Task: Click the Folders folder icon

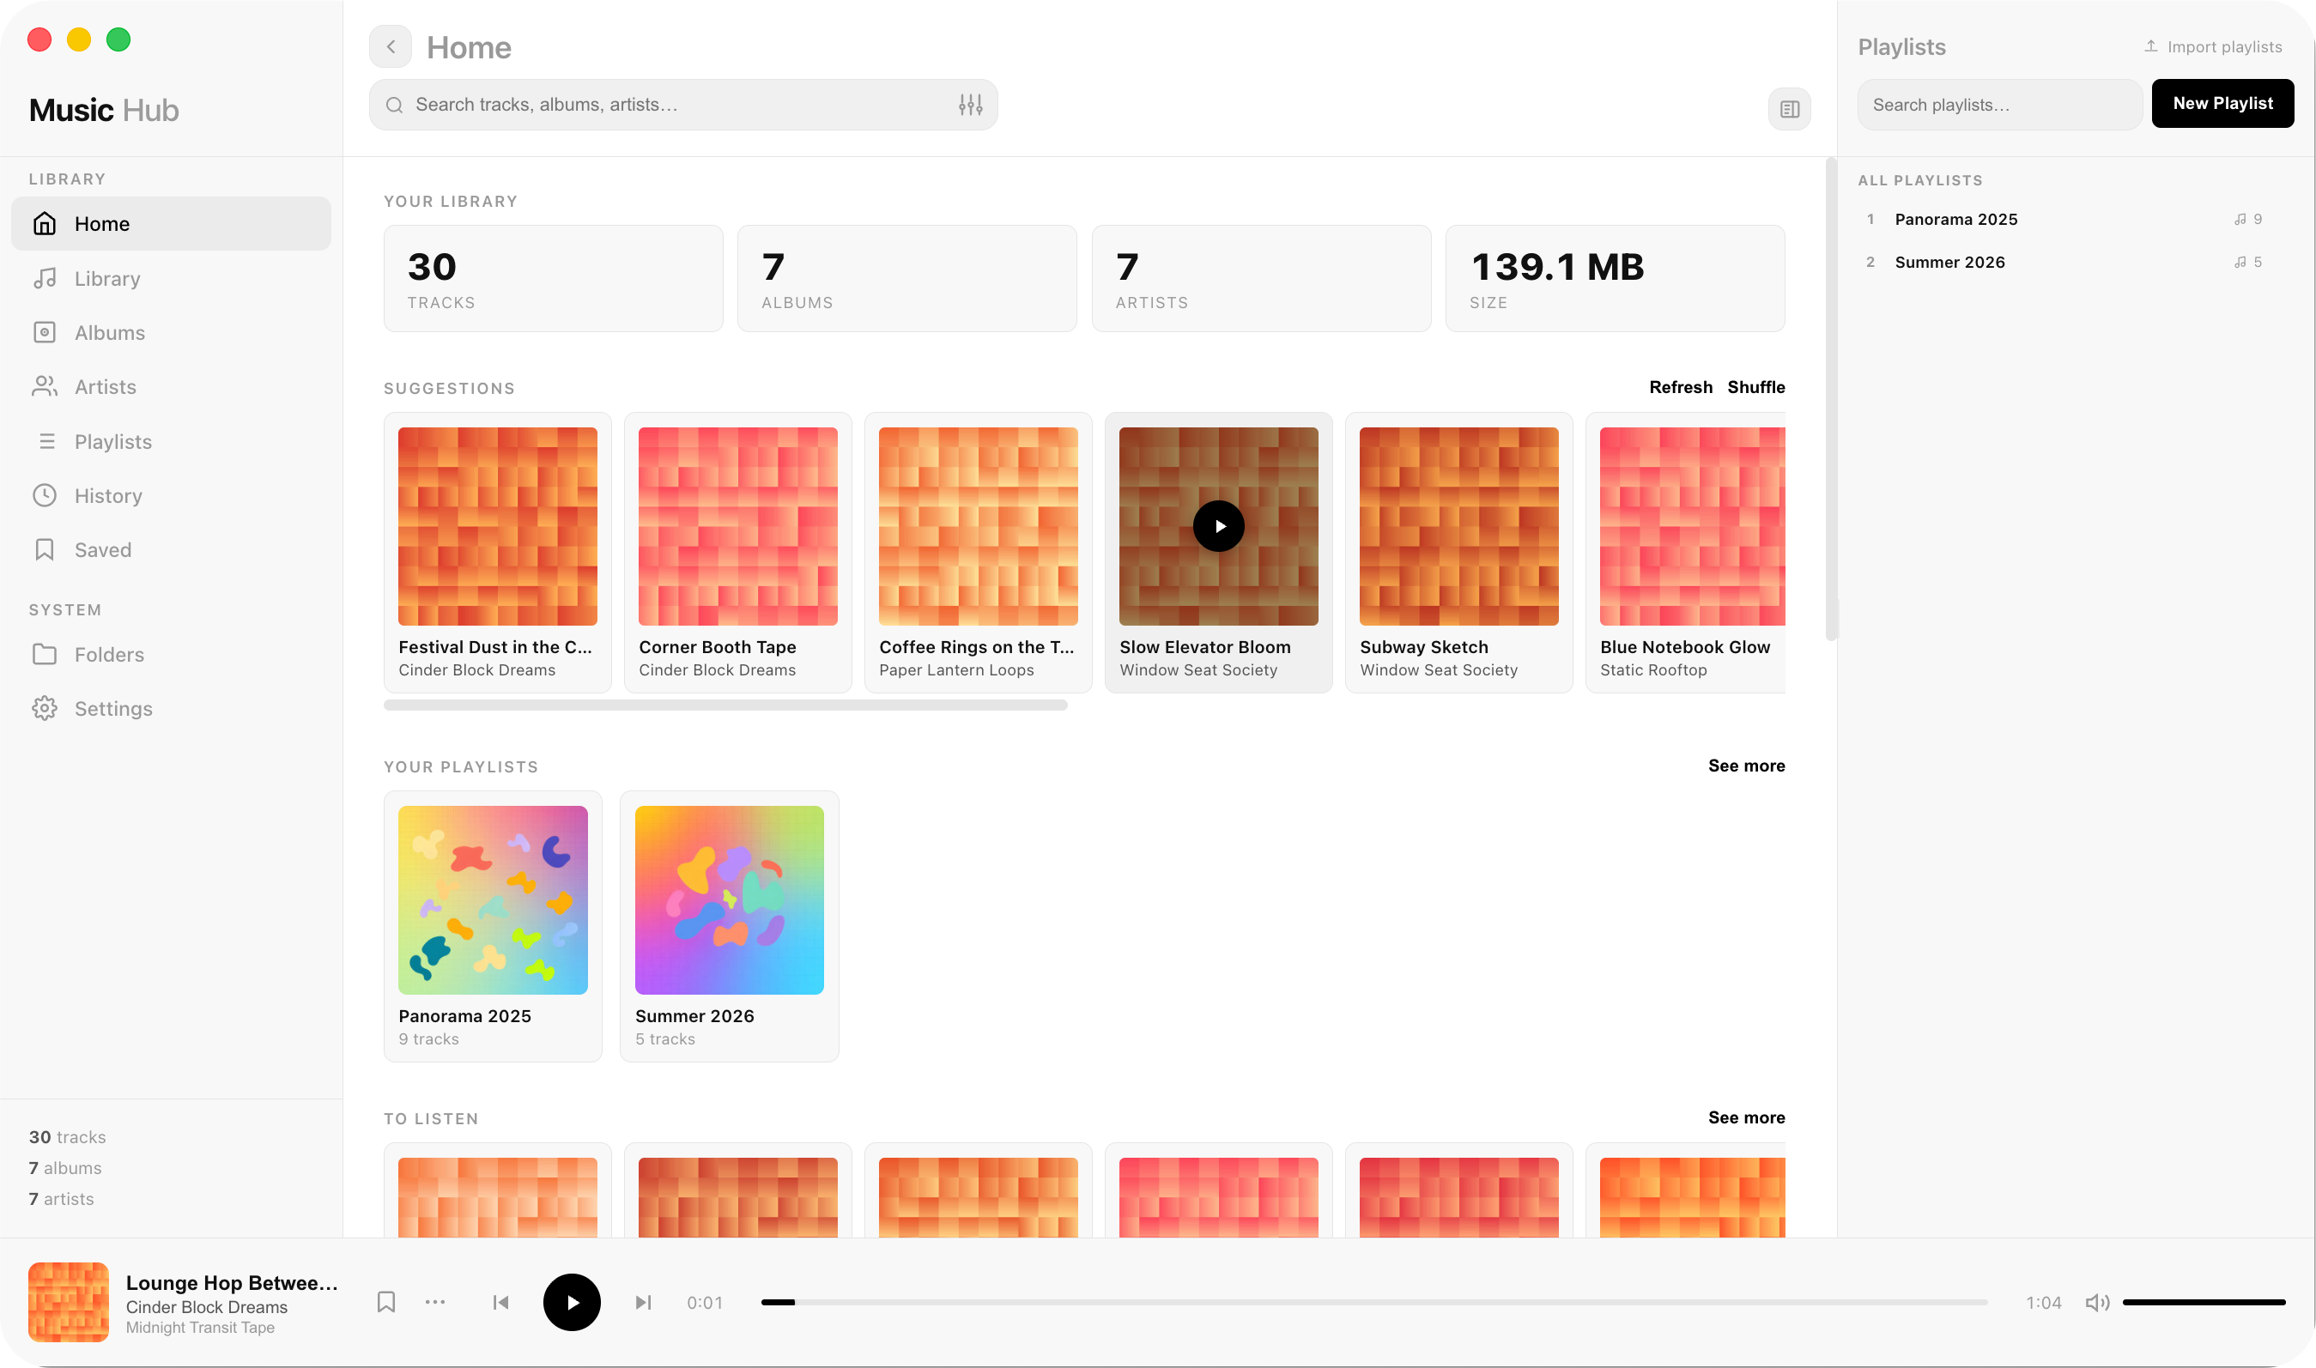Action: click(x=45, y=655)
